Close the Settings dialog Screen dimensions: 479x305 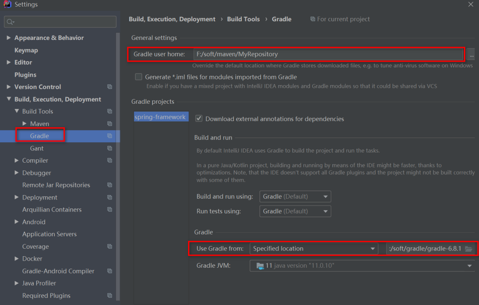pyautogui.click(x=471, y=4)
